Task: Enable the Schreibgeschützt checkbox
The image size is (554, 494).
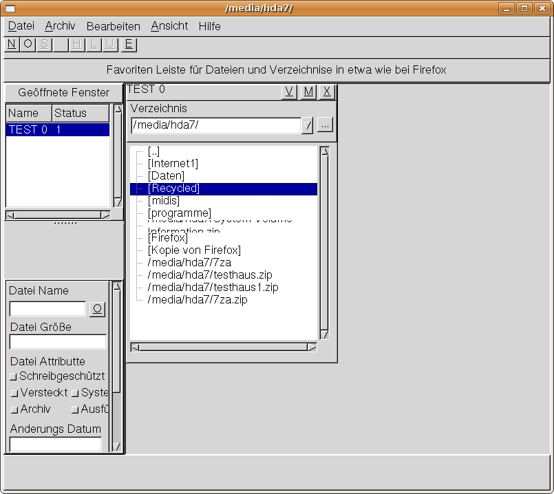Action: (x=14, y=376)
